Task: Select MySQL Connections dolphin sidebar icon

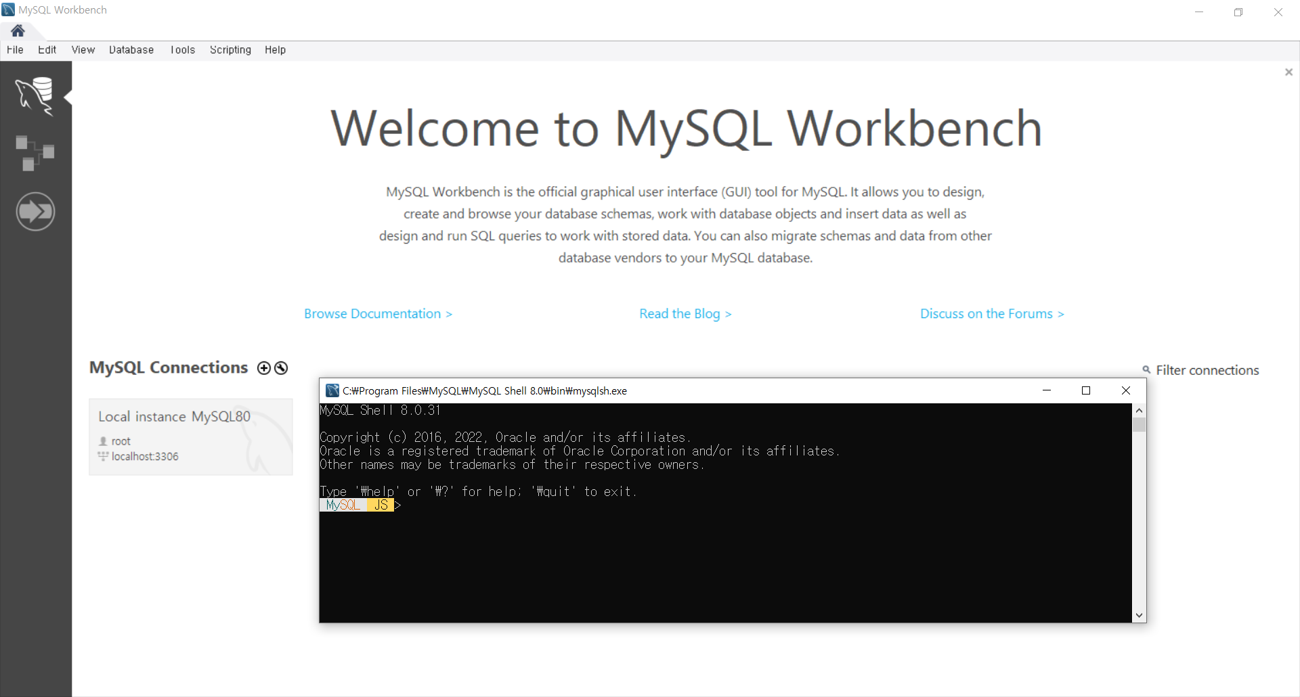Action: [x=35, y=96]
